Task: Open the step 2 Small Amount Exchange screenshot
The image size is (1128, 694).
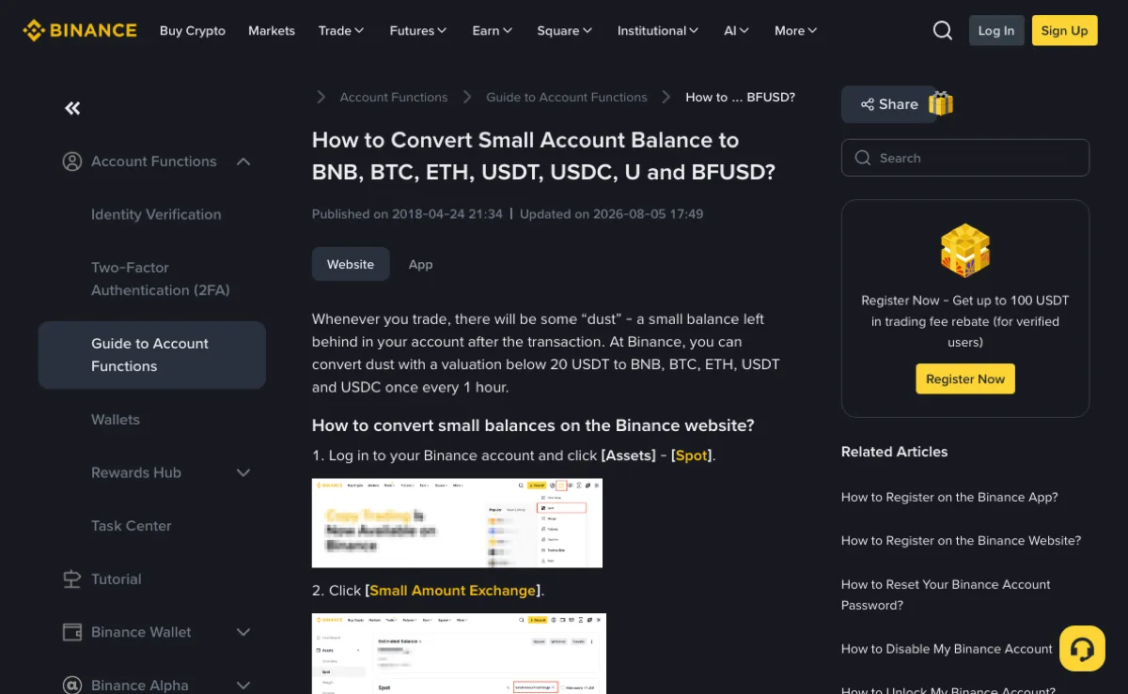Action: pos(459,654)
